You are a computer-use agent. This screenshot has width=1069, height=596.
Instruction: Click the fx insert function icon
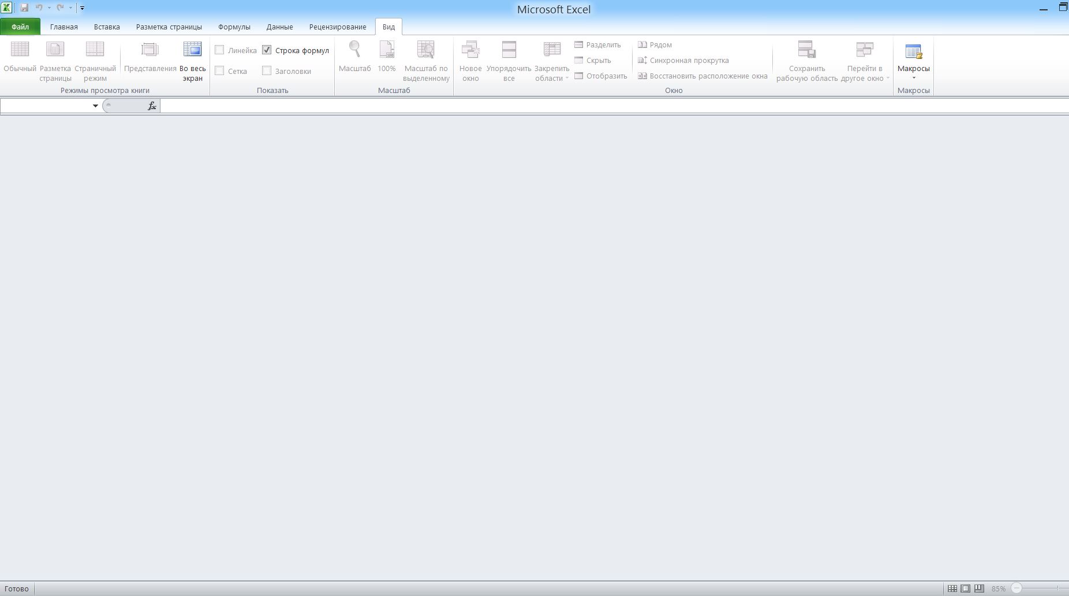[x=152, y=106]
